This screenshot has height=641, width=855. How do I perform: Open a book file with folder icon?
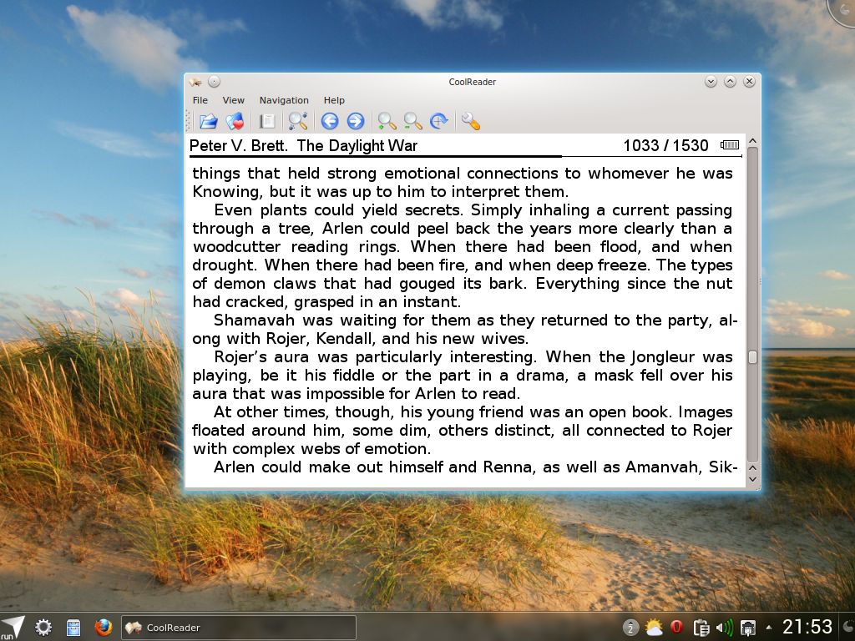click(x=208, y=121)
